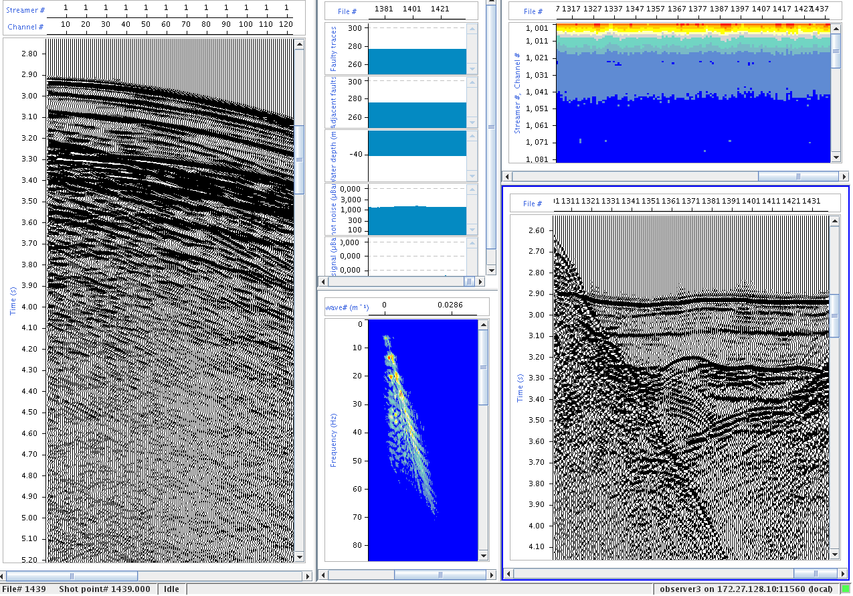The image size is (853, 596).
Task: Click right arrow of seismic section horizontal scrollbar
Action: 844,574
